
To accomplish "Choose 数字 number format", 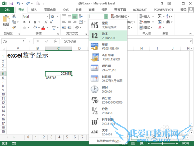I will click(x=108, y=36).
